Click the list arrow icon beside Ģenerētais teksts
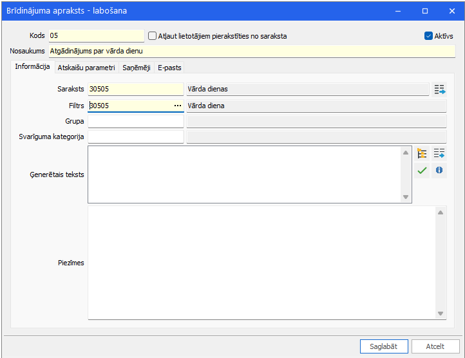The height and width of the screenshot is (358, 465). pos(439,153)
